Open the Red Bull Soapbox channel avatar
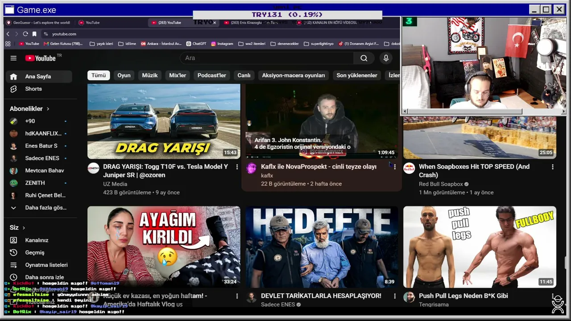Screen dimensions: 571x321 pos(409,168)
